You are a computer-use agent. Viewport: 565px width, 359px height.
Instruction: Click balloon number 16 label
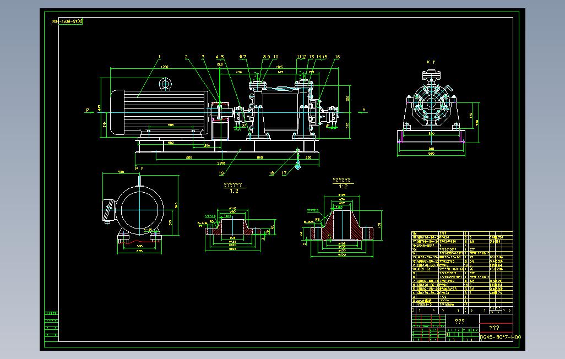coord(337,57)
